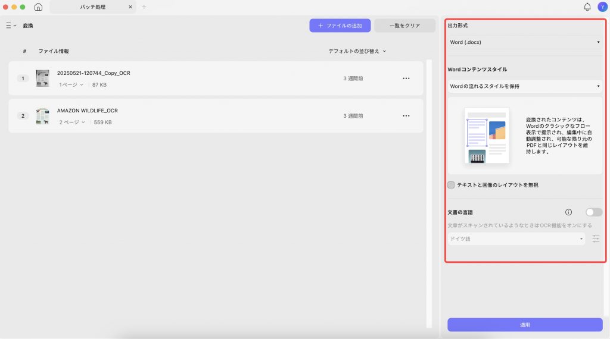This screenshot has height=339, width=610.
Task: Open the Word (.docx) output format dropdown
Action: click(525, 42)
